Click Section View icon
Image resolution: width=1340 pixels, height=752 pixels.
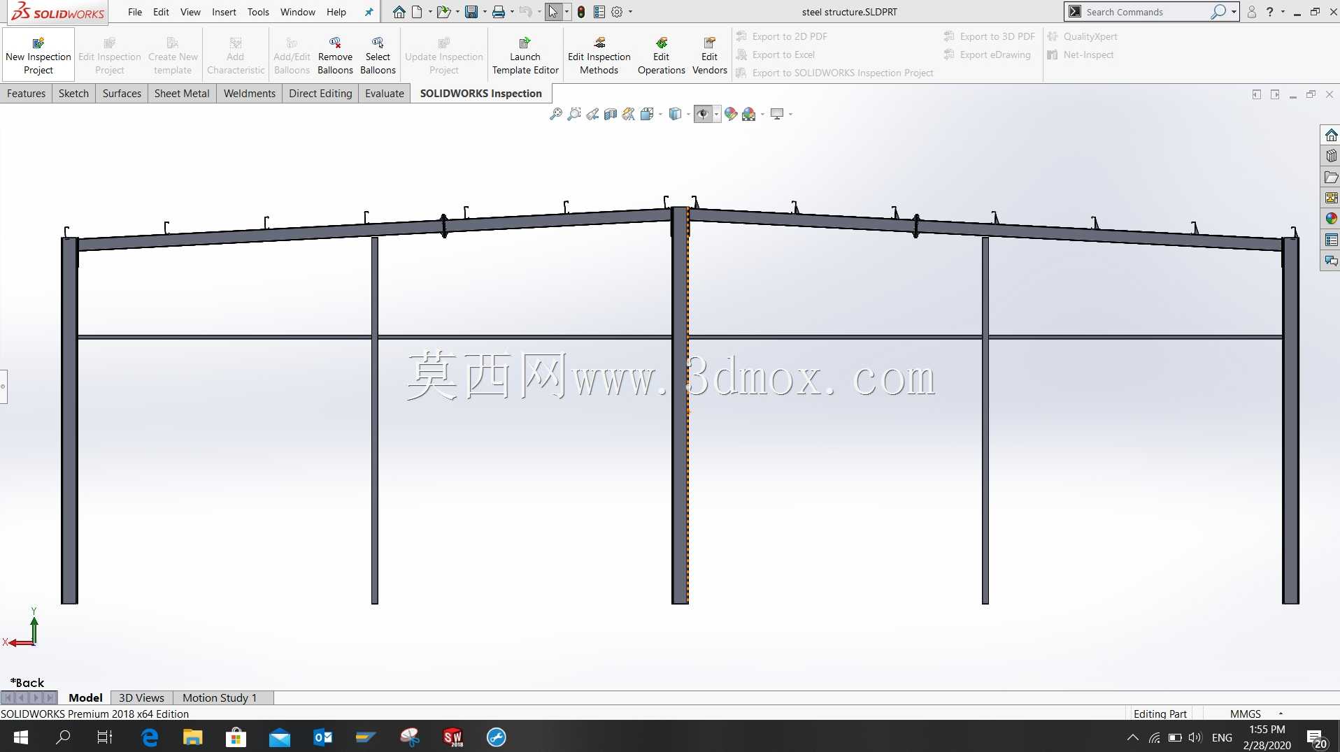[x=611, y=114]
